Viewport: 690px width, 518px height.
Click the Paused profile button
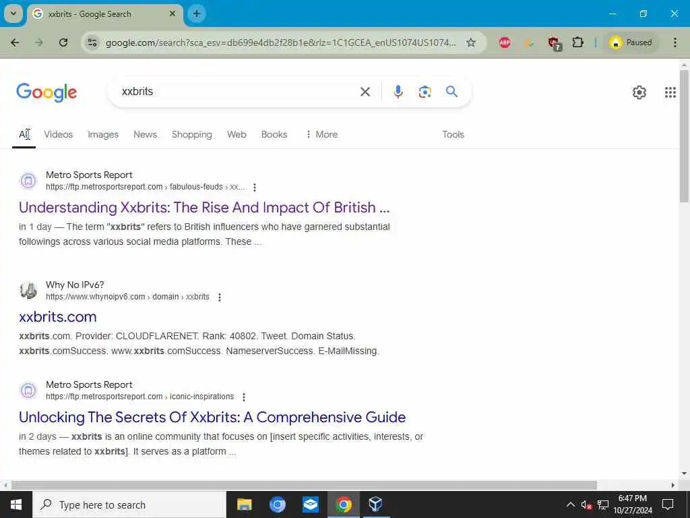click(631, 42)
